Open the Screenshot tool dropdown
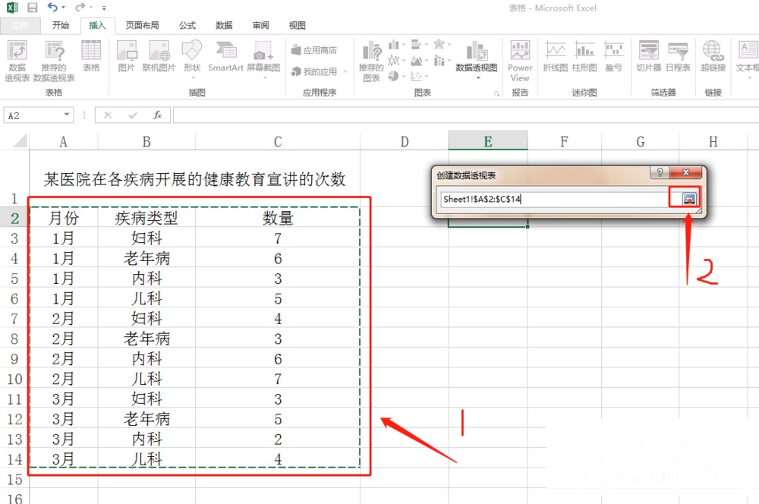 pos(263,59)
